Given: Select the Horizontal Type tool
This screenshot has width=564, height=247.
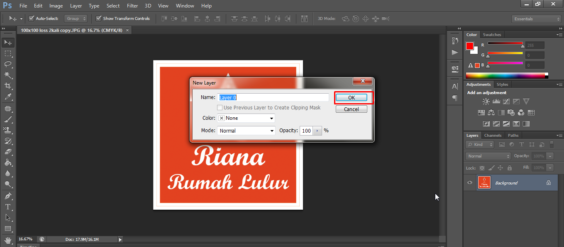Looking at the screenshot, I should pos(8,206).
